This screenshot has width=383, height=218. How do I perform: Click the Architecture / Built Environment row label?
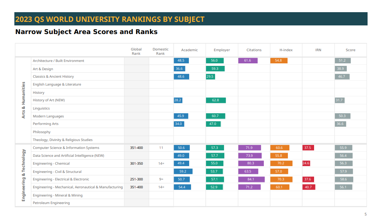(x=59, y=61)
